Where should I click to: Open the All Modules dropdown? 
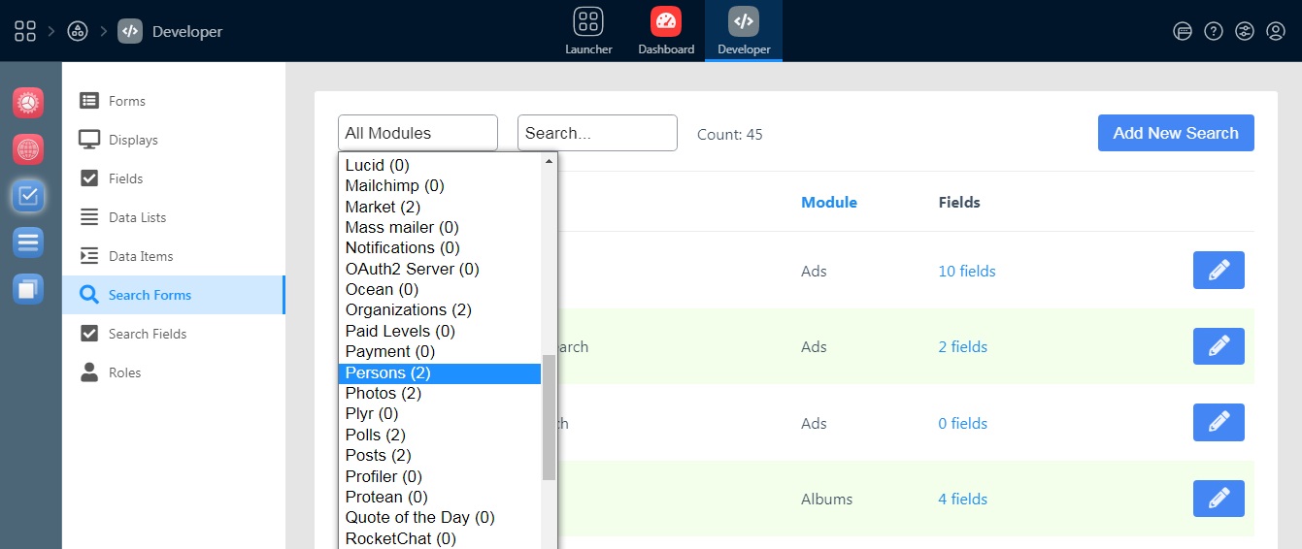pos(417,133)
